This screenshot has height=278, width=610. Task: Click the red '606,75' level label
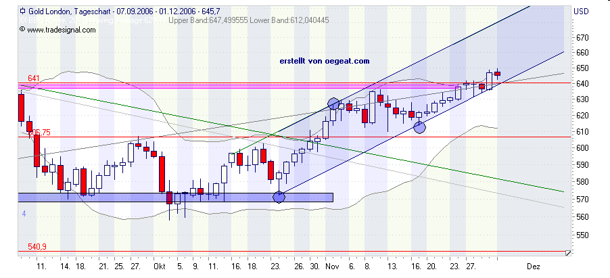tap(39, 133)
